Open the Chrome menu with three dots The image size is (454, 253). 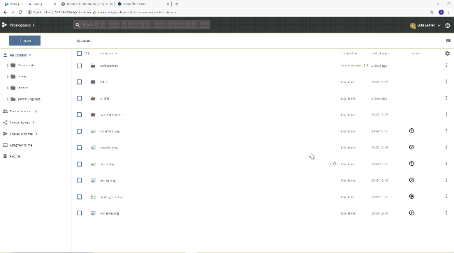tap(448, 12)
